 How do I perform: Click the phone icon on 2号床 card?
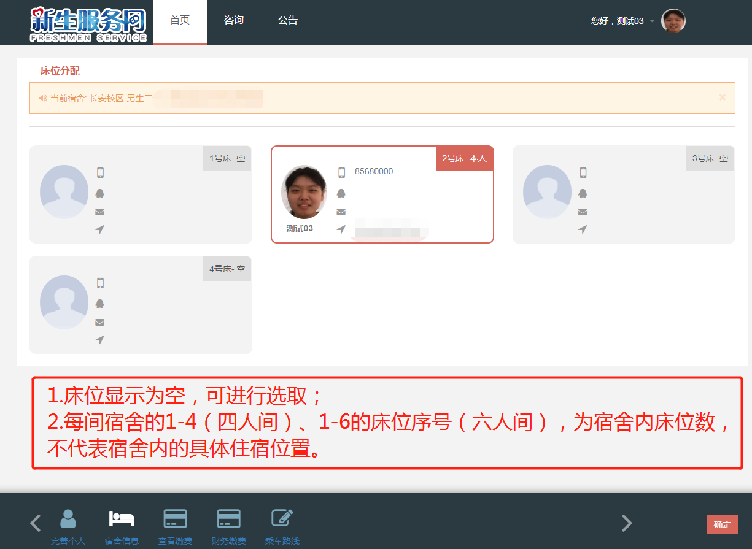point(341,172)
